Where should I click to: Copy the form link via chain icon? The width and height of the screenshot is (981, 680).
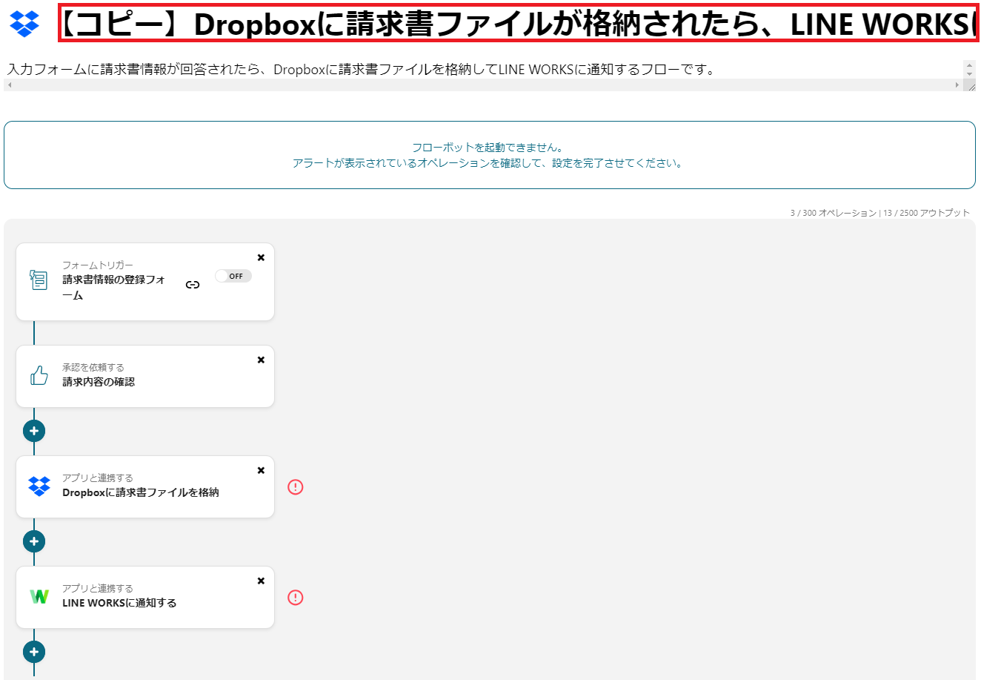coord(193,285)
